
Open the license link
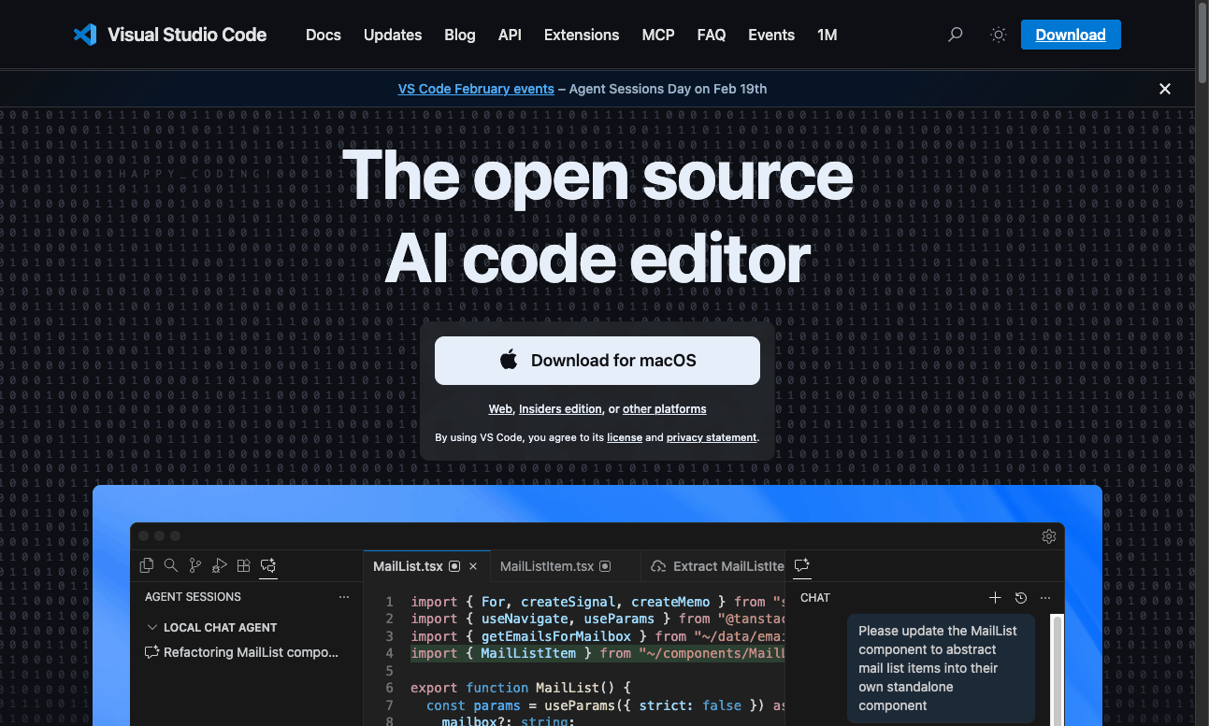click(625, 437)
